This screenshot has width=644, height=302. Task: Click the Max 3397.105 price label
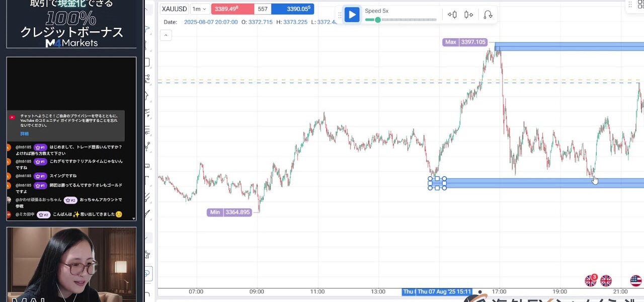click(x=465, y=42)
